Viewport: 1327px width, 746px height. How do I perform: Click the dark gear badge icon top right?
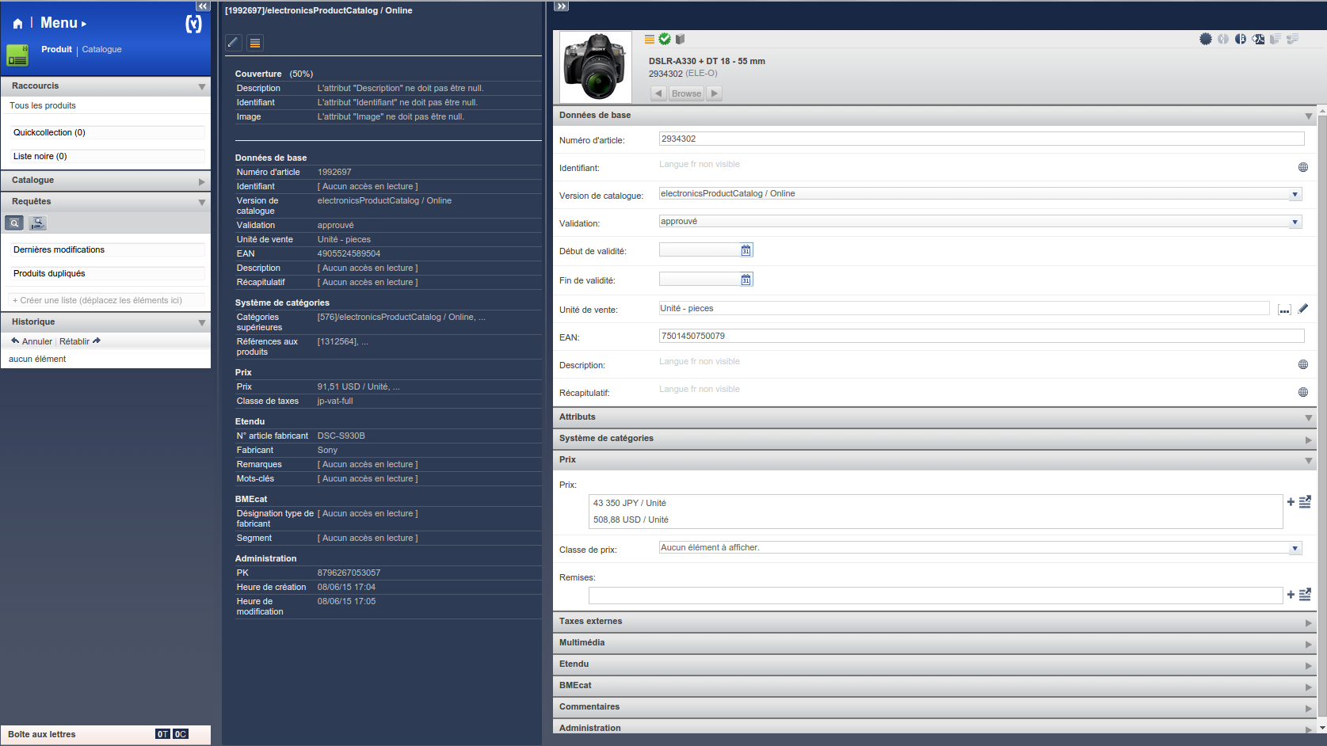point(1206,39)
